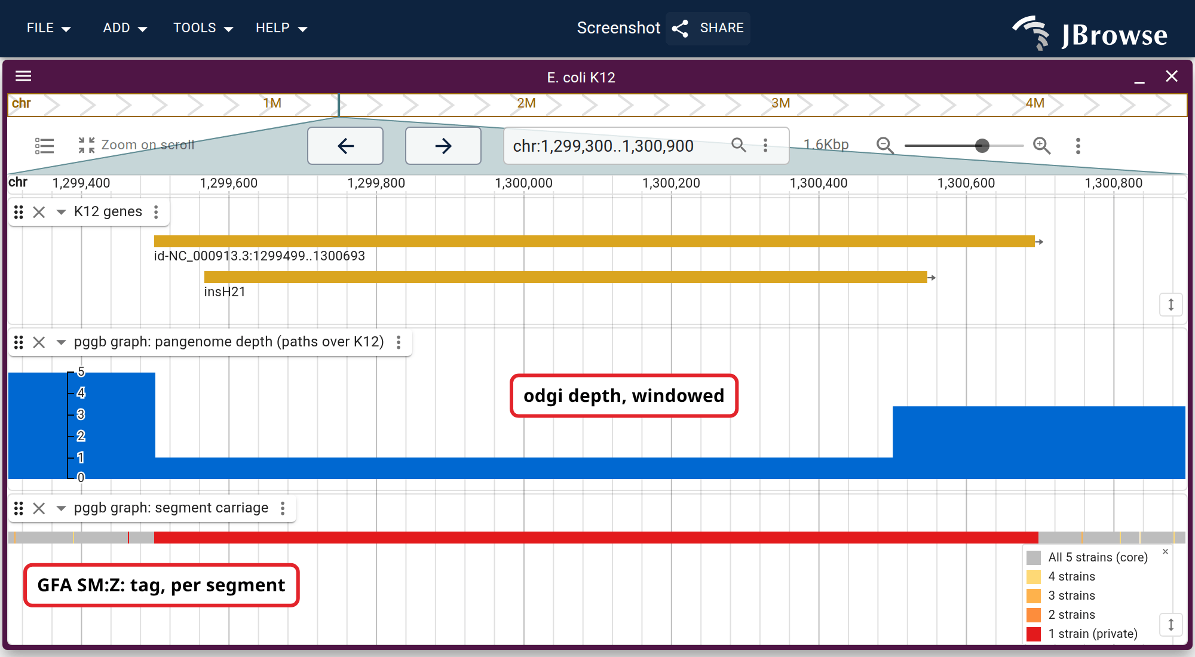
Task: Click the zoom slider handle
Action: 982,146
